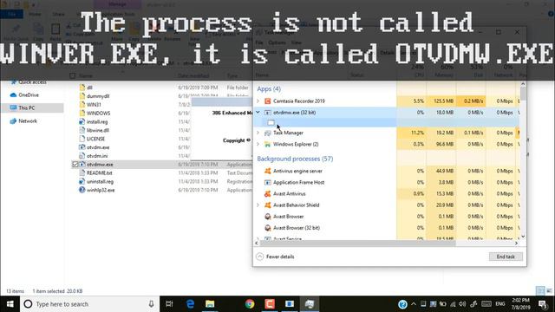The height and width of the screenshot is (312, 555).
Task: Click Avast Behavior Shield process icon
Action: click(x=268, y=205)
